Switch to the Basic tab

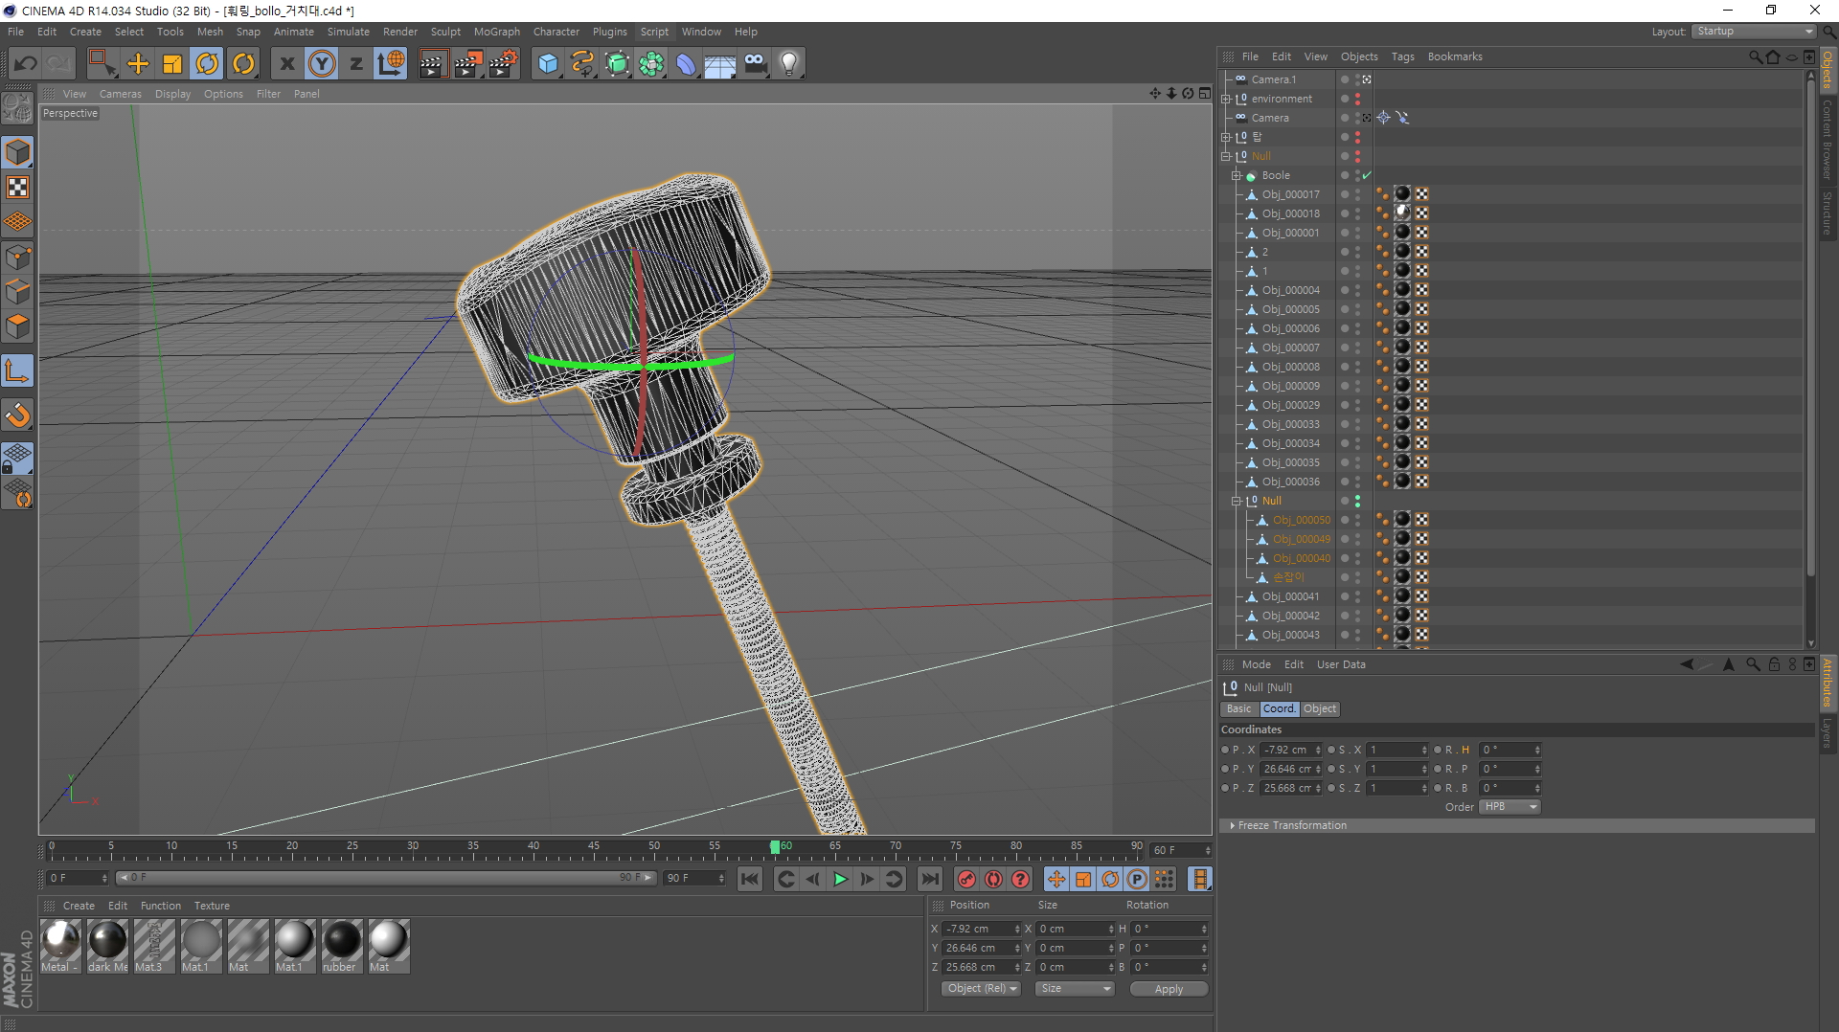pos(1238,709)
